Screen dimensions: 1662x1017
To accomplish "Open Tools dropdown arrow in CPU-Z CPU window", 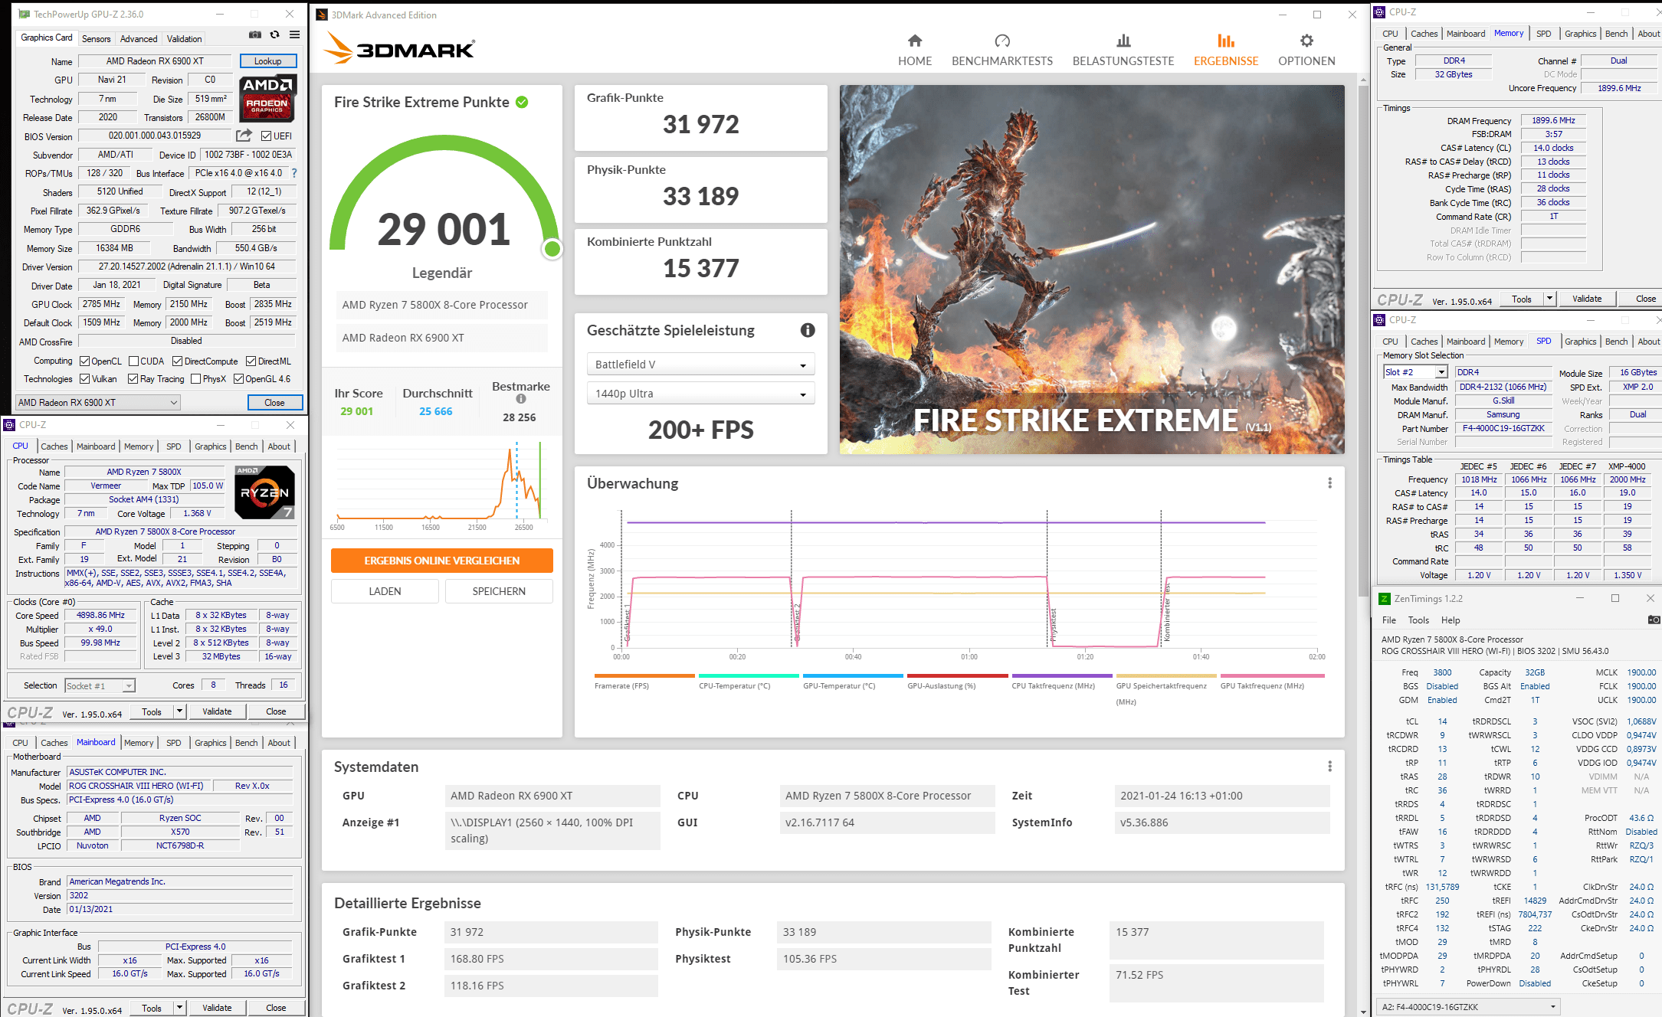I will [x=179, y=711].
